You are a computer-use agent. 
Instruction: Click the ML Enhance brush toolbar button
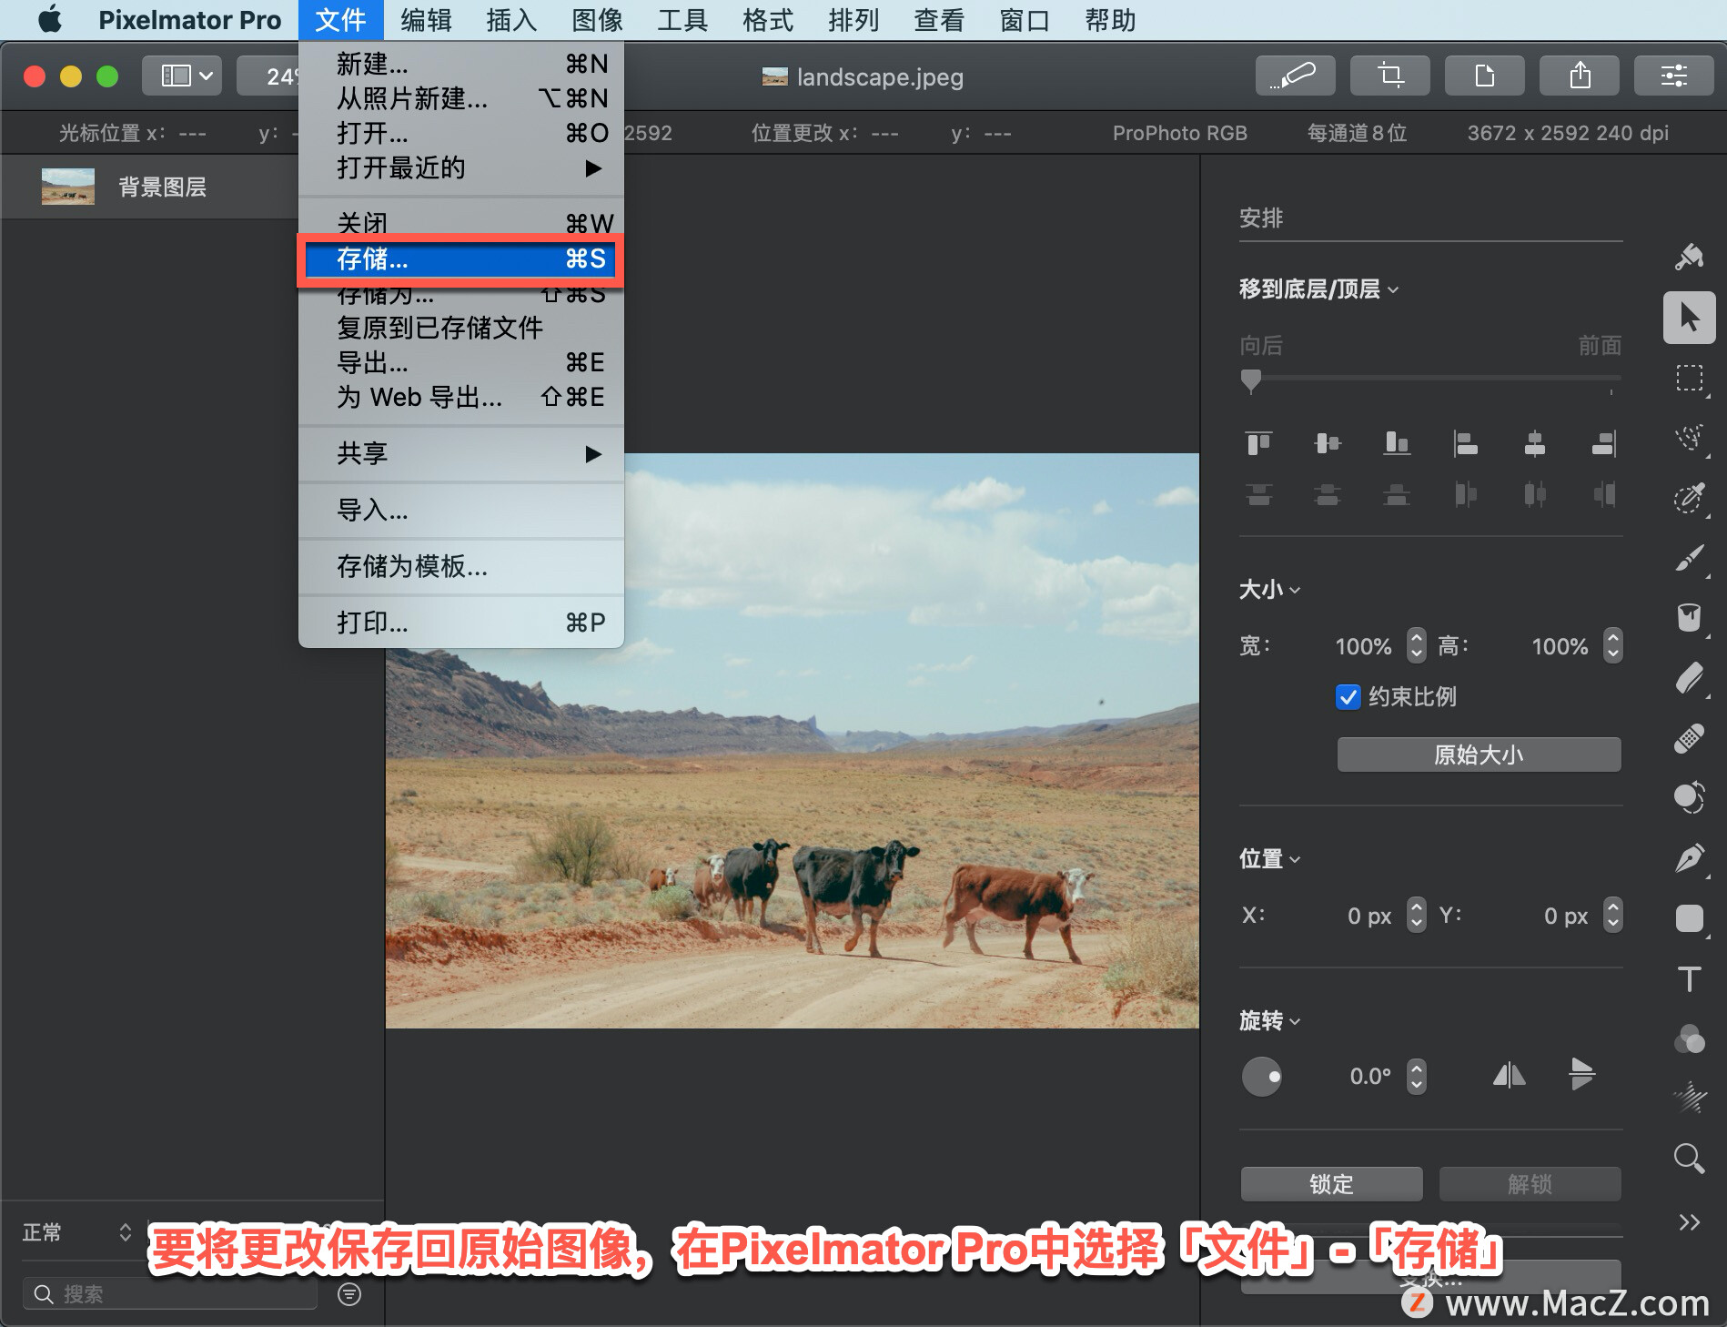point(1296,76)
